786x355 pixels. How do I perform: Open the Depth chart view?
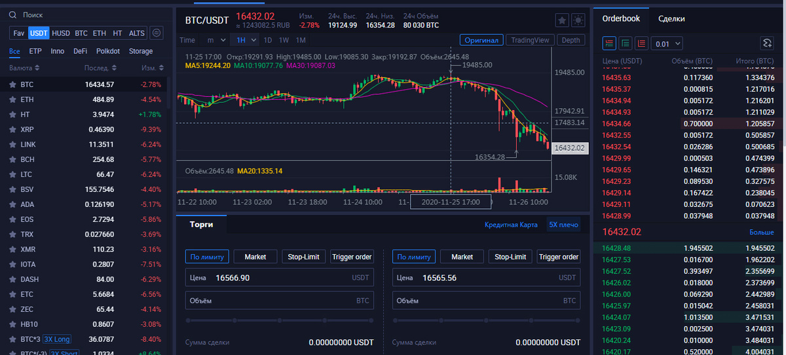(571, 40)
